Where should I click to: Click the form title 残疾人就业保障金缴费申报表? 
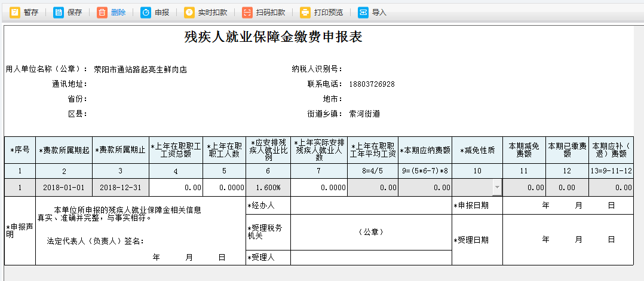tap(273, 38)
